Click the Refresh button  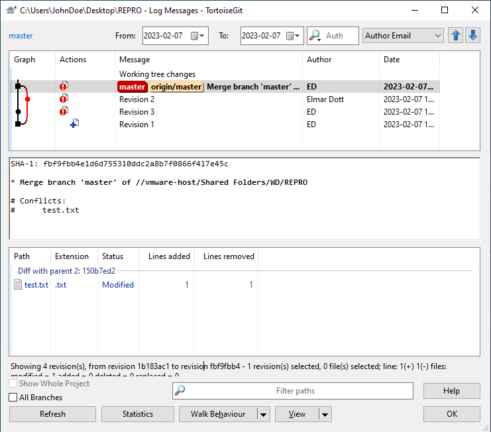coord(52,414)
